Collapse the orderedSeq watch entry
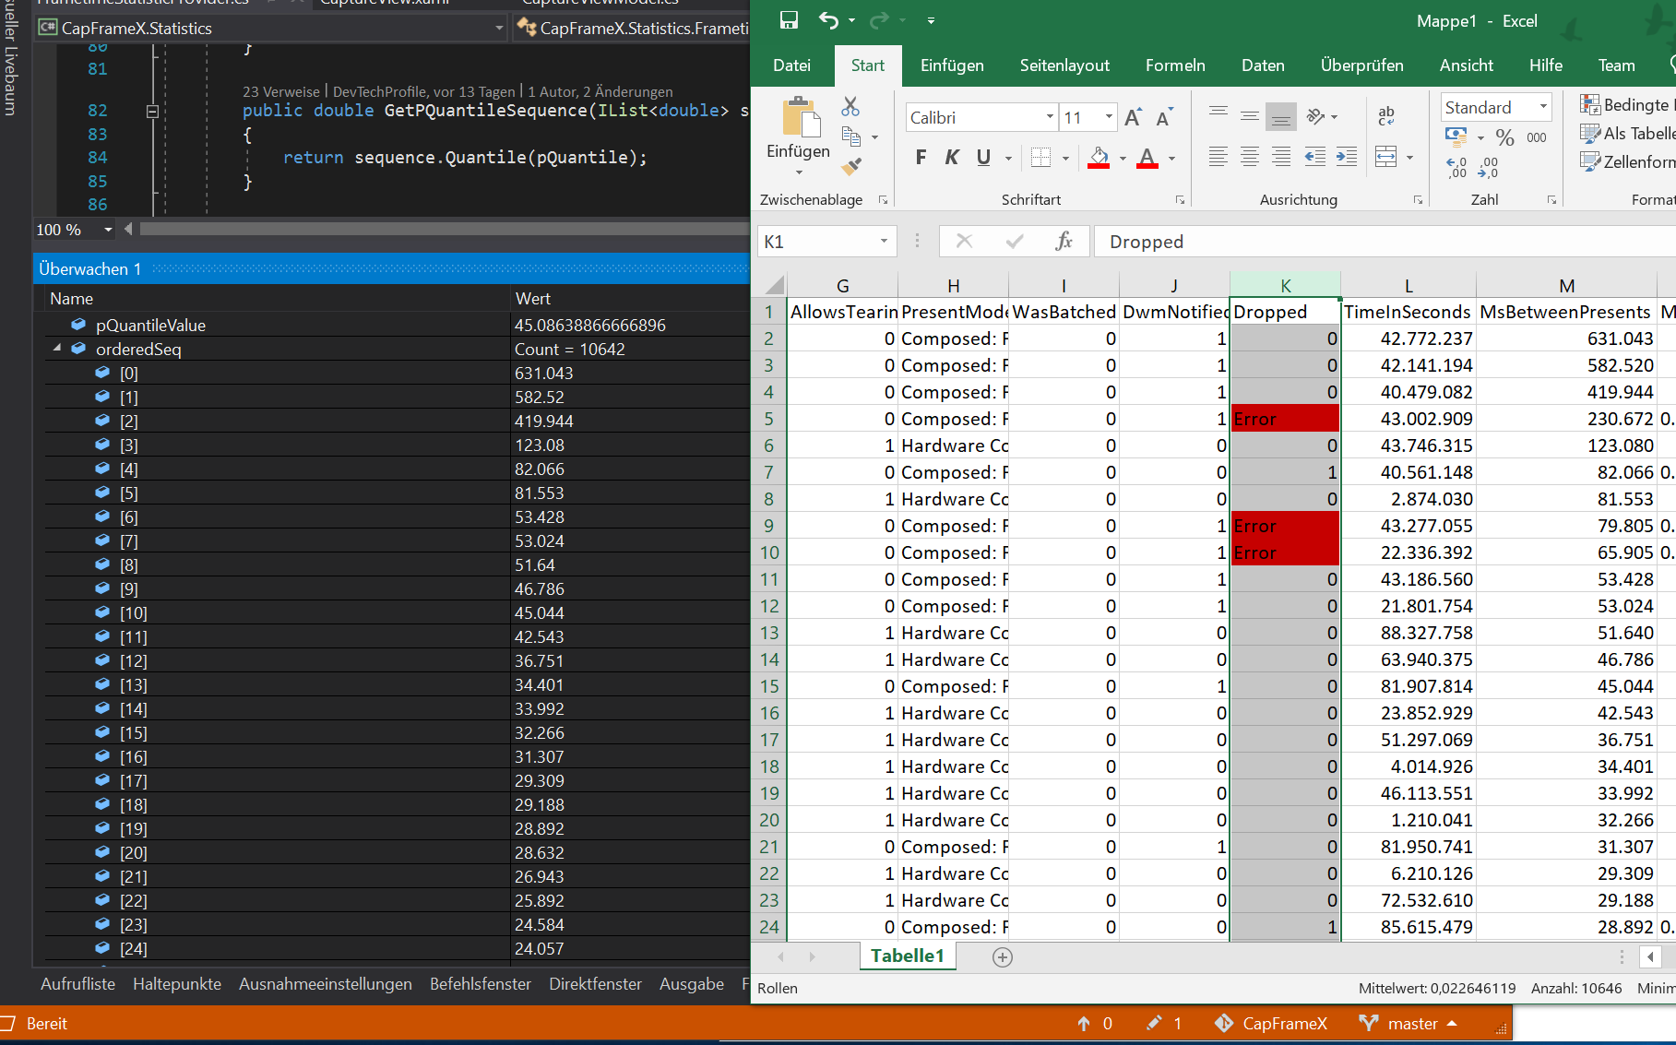The height and width of the screenshot is (1045, 1676). [57, 349]
